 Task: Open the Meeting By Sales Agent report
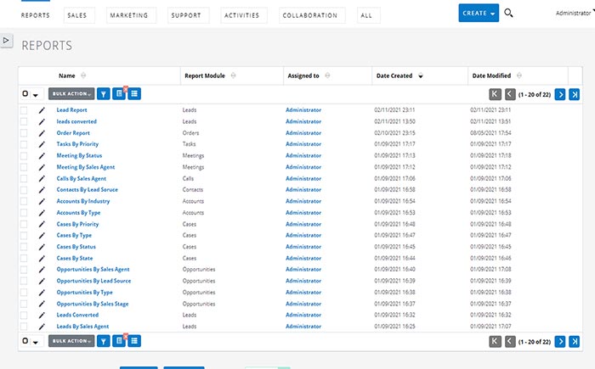(x=85, y=167)
